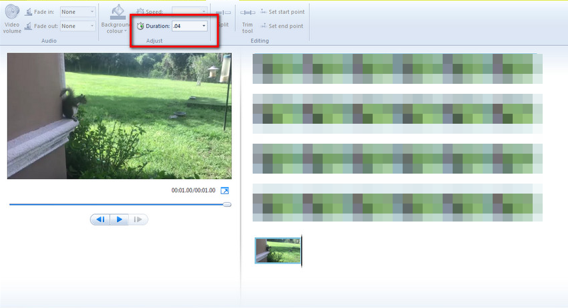Click inside the Duration value field

(186, 26)
